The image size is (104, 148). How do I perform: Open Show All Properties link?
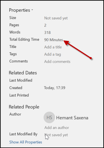(26, 142)
